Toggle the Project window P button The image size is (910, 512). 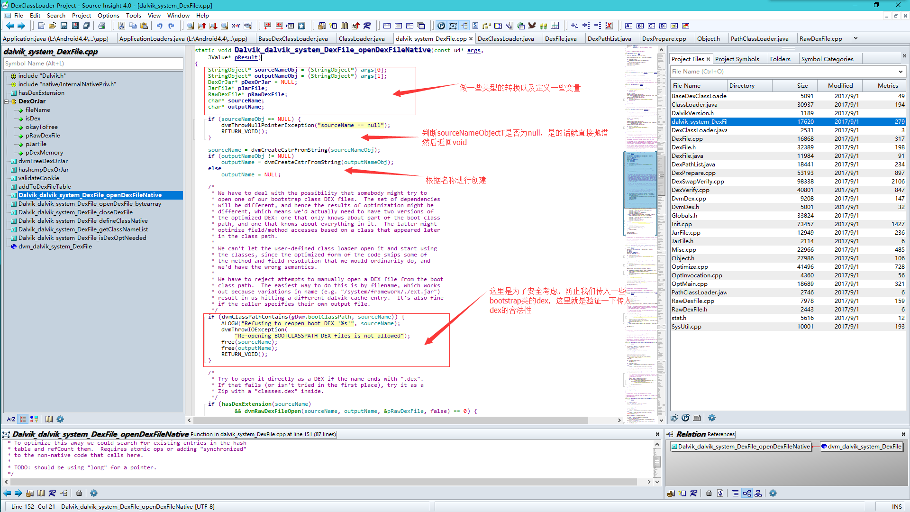point(442,26)
